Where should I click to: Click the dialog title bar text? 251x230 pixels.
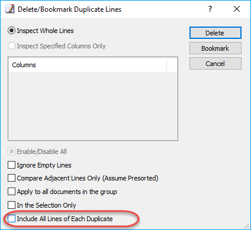tap(69, 9)
